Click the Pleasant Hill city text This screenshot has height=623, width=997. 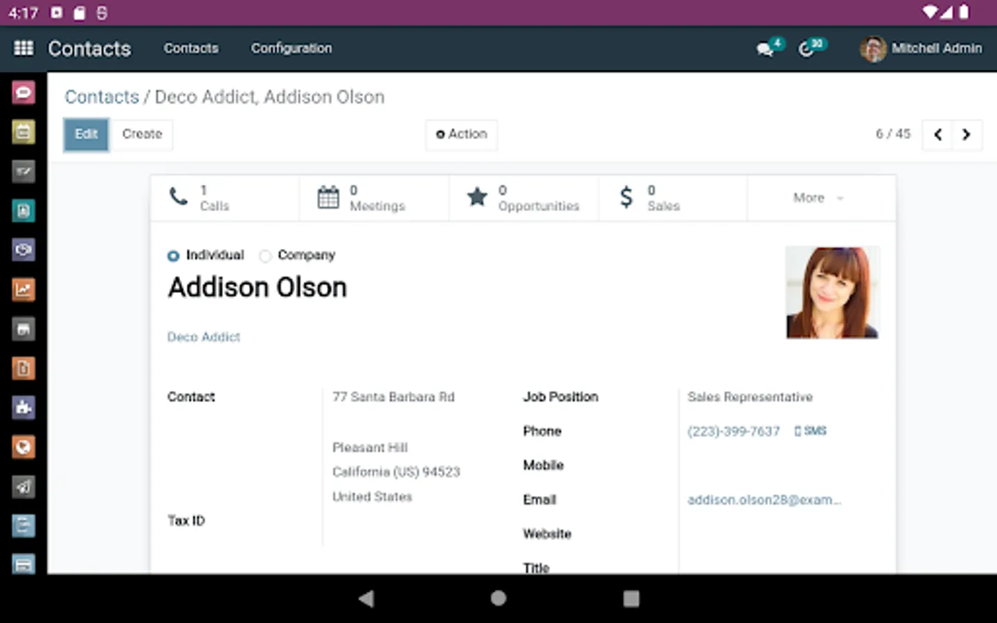[370, 448]
